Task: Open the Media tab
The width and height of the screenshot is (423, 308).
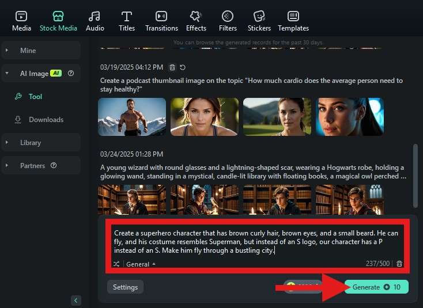Action: 21,21
